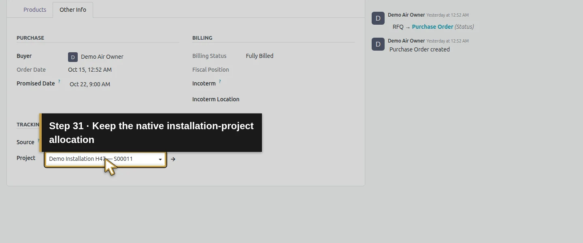Click the Buyer avatar icon
This screenshot has height=243, width=583.
coord(73,57)
